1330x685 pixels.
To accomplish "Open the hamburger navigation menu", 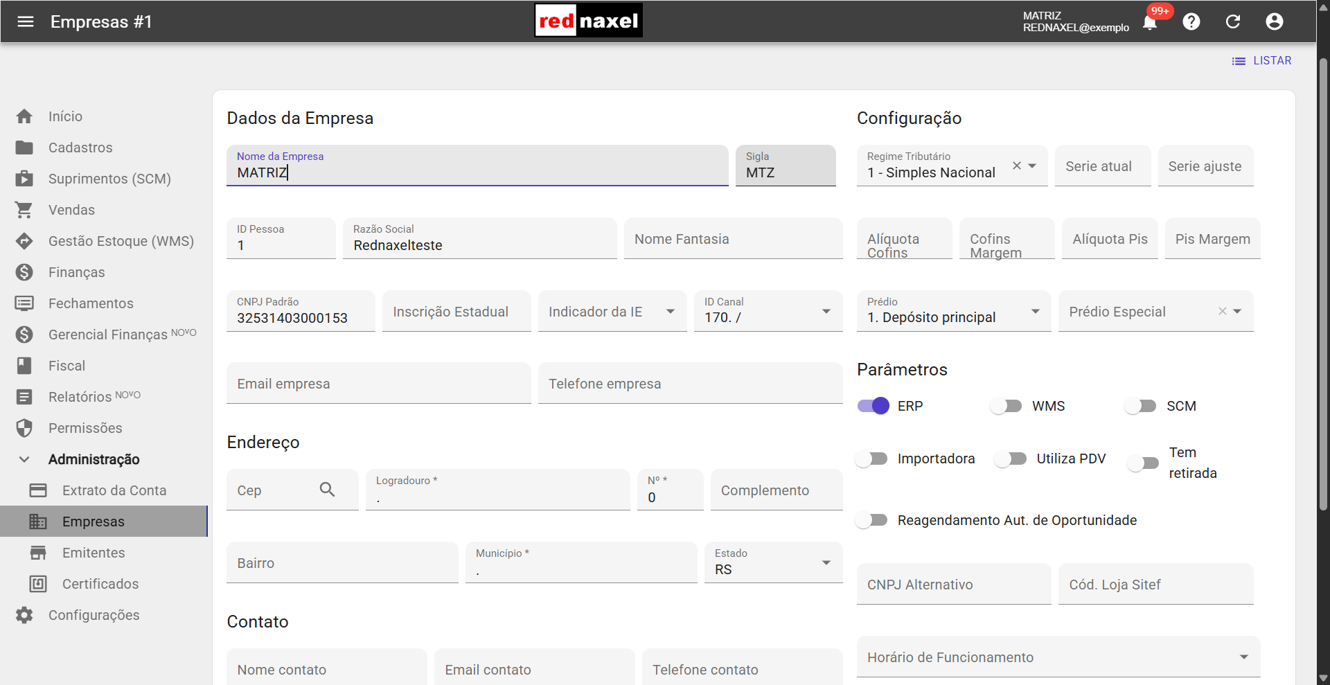I will tap(26, 21).
